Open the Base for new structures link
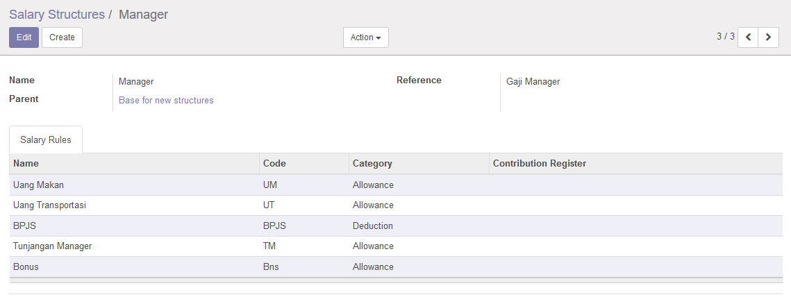This screenshot has height=297, width=791. [x=166, y=101]
